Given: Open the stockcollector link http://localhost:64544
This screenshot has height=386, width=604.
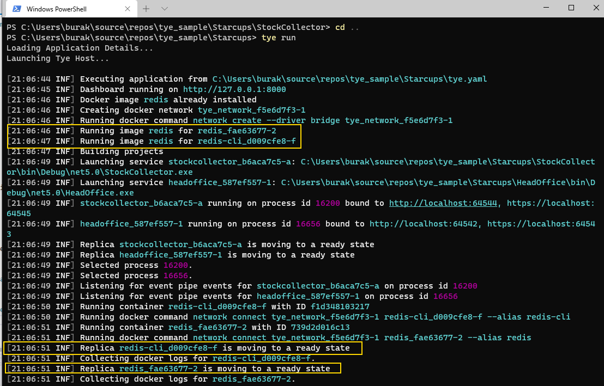Looking at the screenshot, I should pos(446,203).
